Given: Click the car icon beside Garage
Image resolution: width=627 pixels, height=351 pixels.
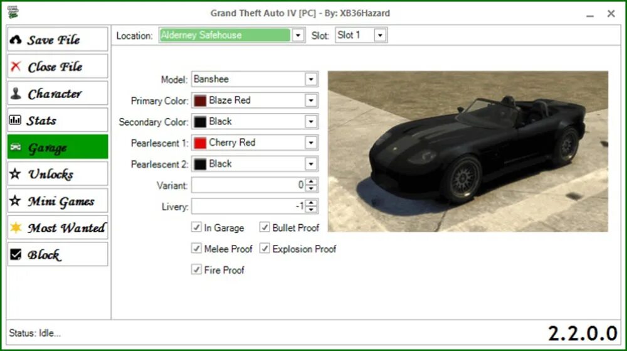Looking at the screenshot, I should coord(16,147).
